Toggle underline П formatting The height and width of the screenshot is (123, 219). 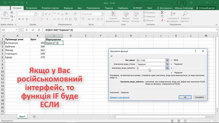coord(27,19)
